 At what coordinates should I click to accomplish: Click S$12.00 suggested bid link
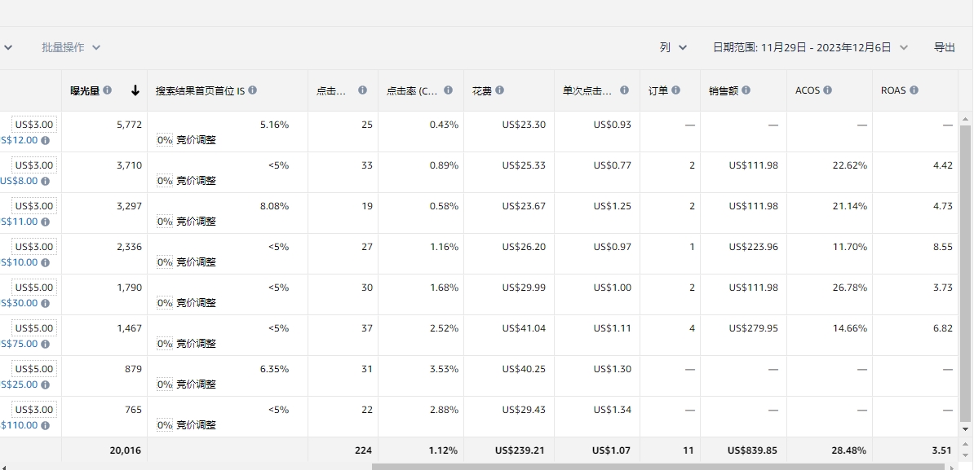pos(20,140)
